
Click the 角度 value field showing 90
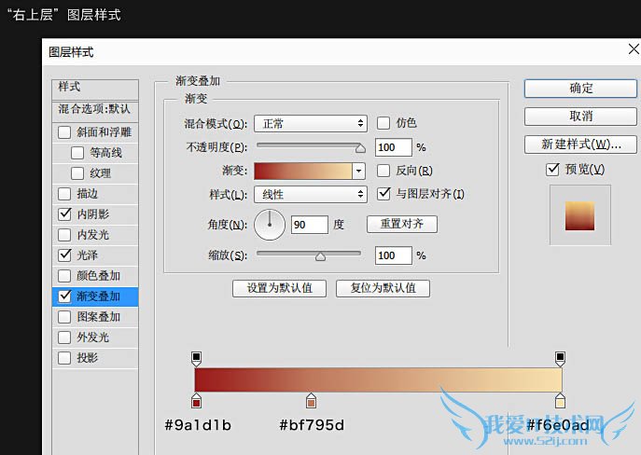[310, 225]
